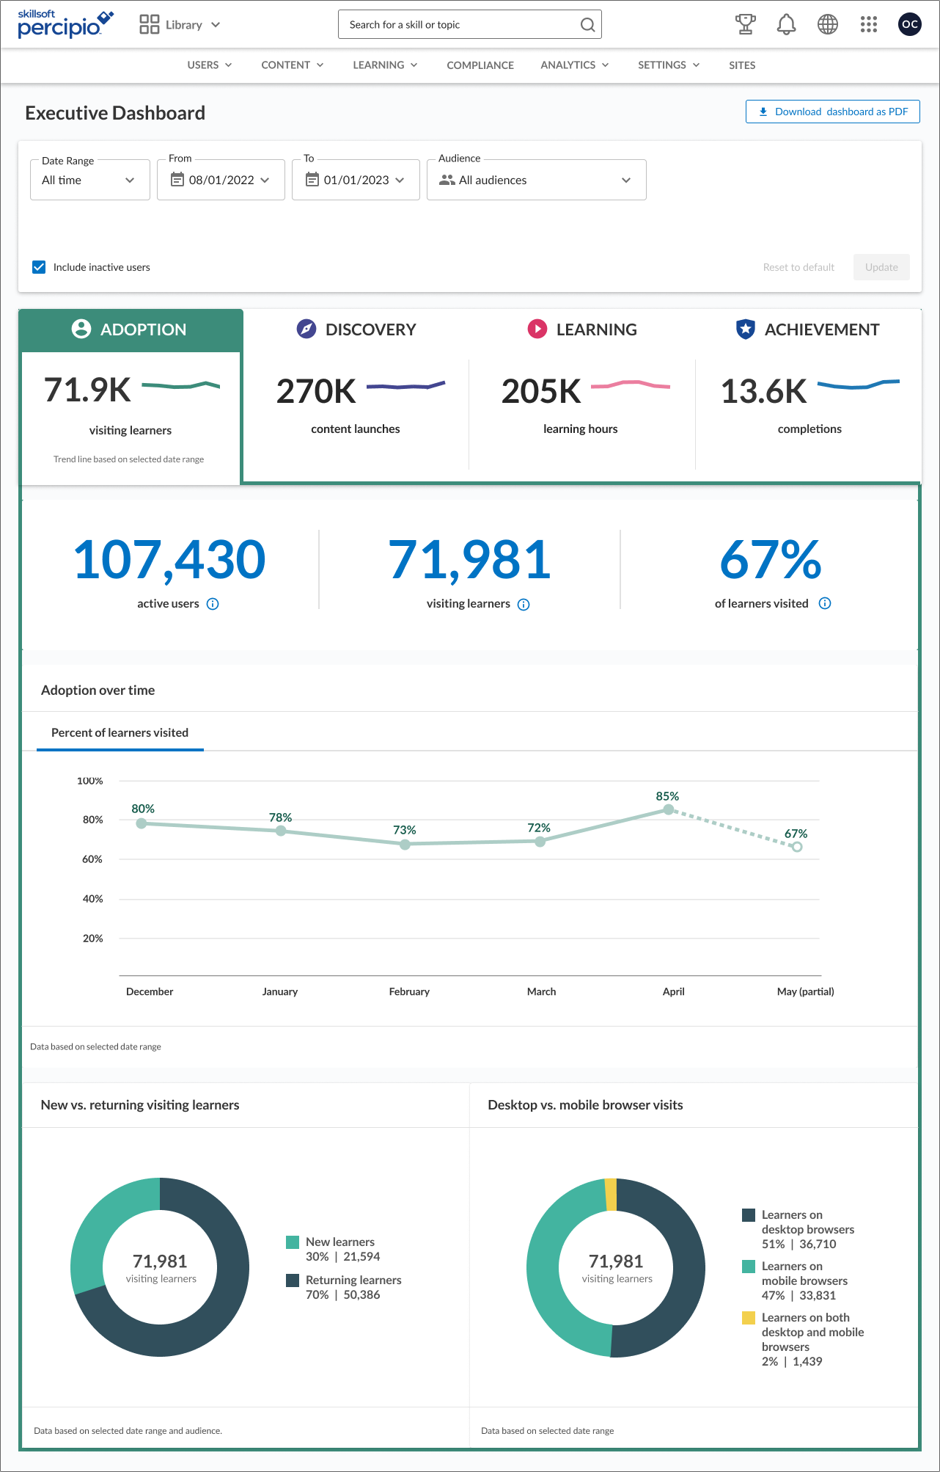Click the April 85% data point

click(669, 809)
